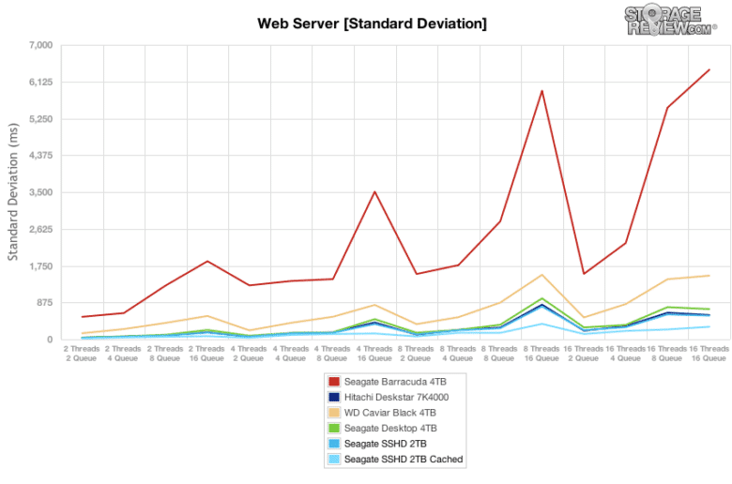Click the '8 Threads 16 Queue' x-axis label
The image size is (732, 484).
coord(541,354)
